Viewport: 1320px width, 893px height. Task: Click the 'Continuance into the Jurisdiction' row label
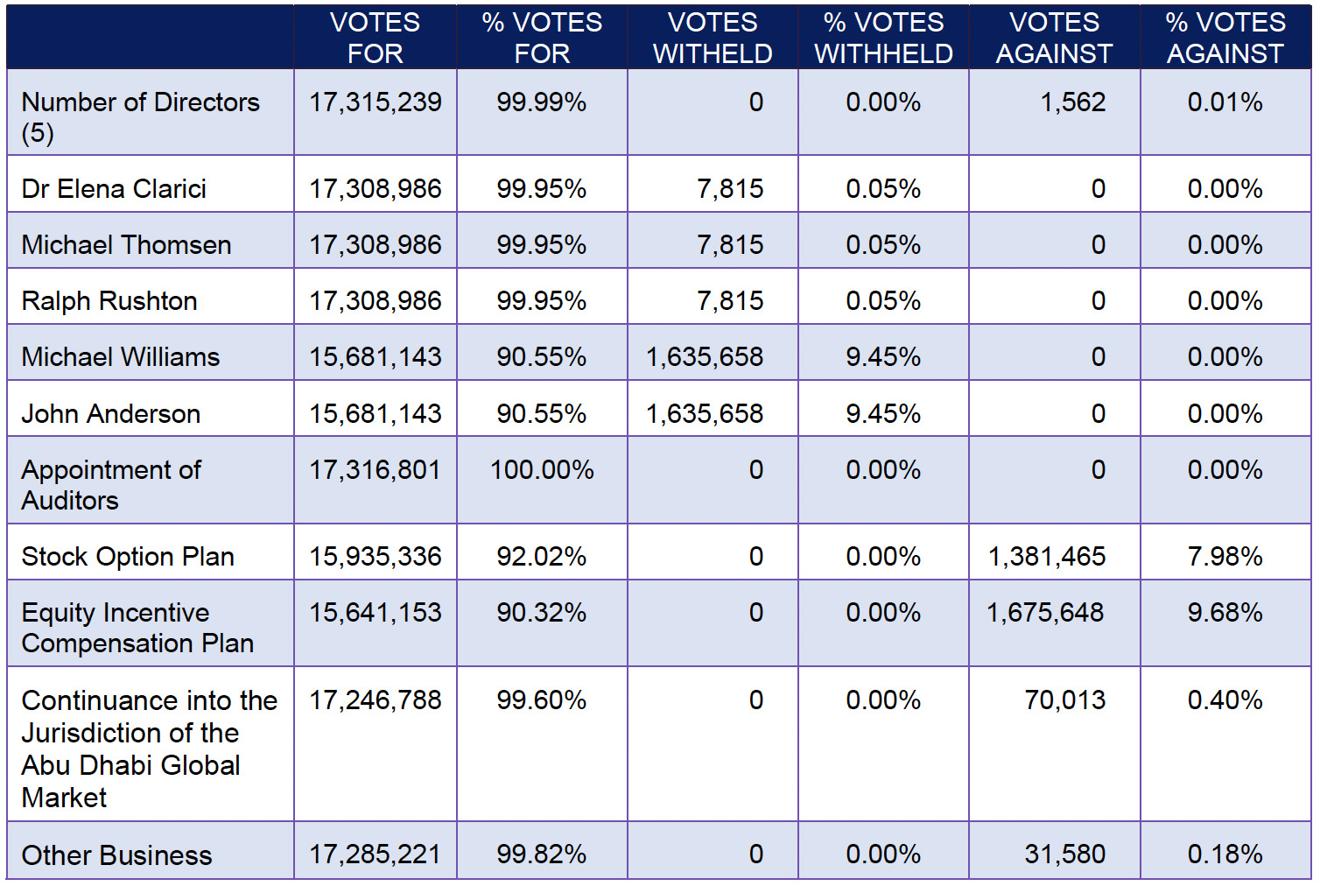click(149, 748)
